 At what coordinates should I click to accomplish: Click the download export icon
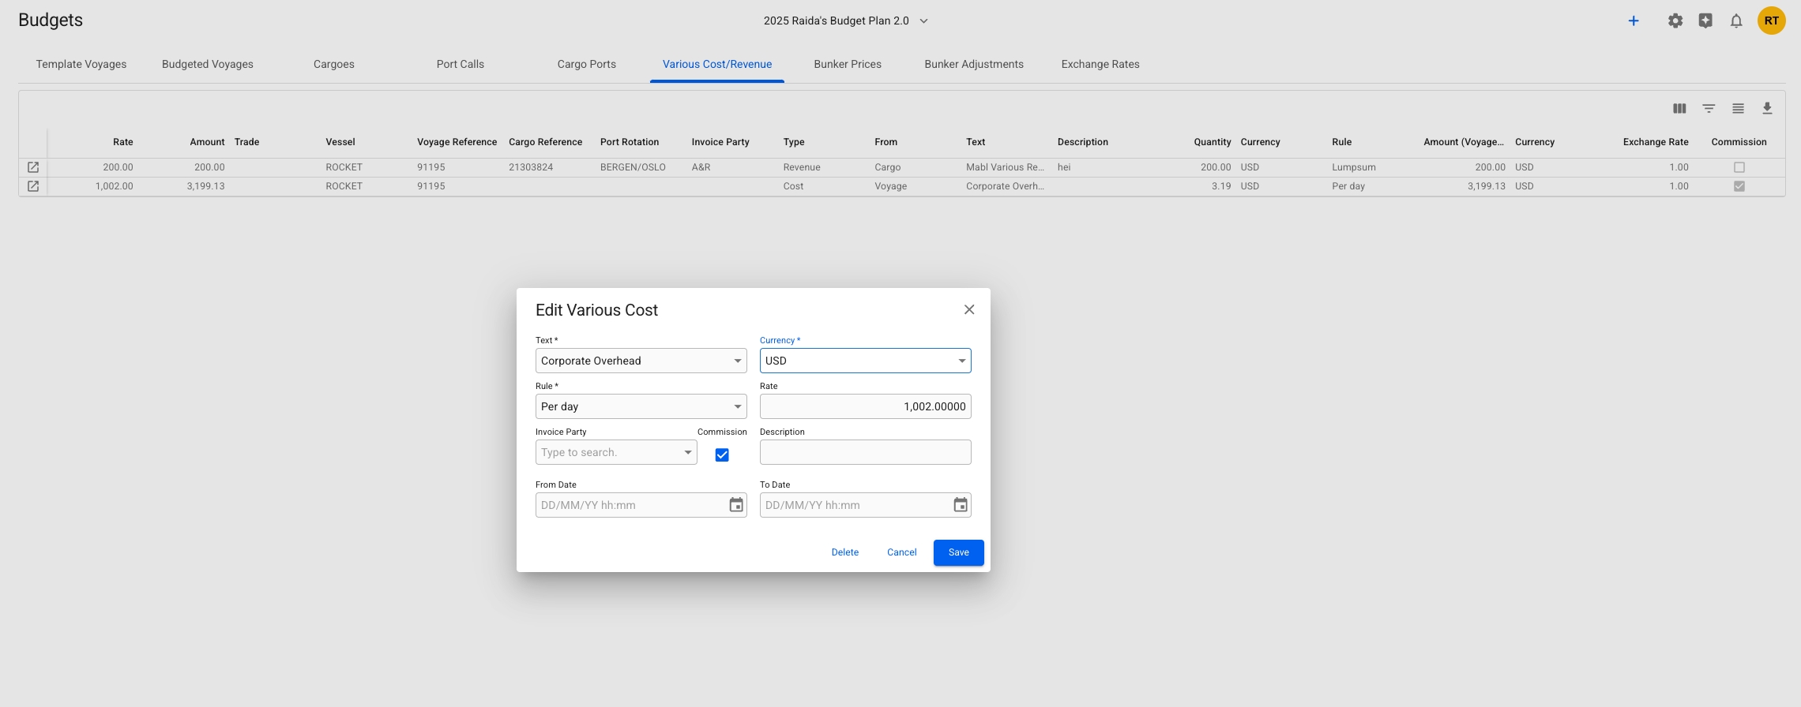tap(1767, 109)
